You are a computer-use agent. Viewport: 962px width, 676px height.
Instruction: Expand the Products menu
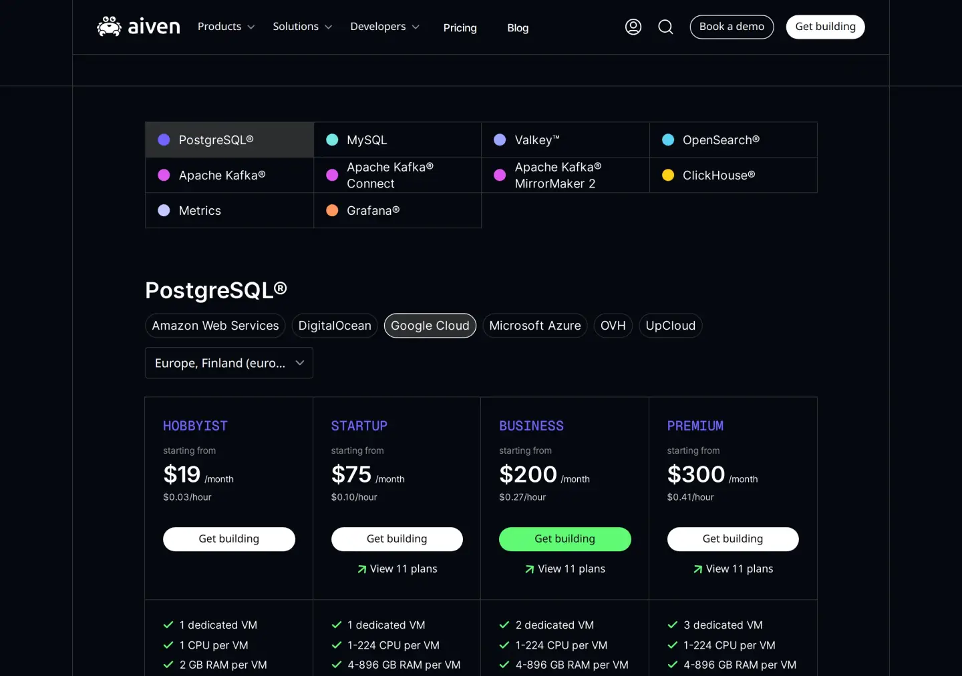[226, 27]
